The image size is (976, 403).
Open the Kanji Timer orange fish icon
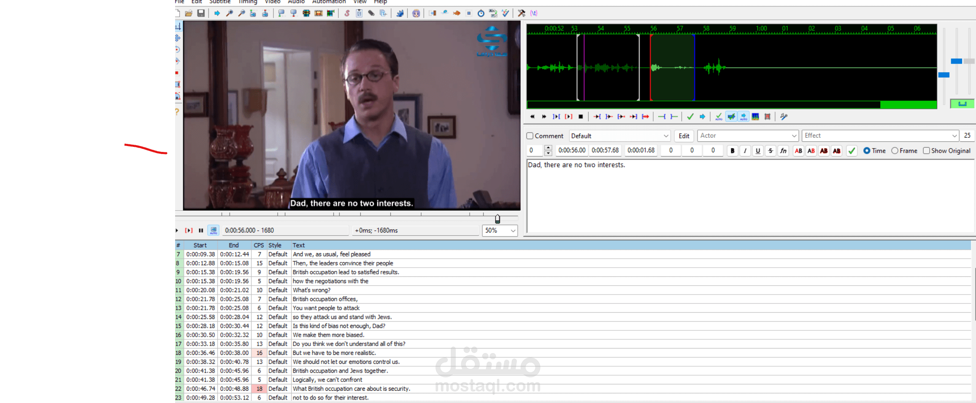[x=457, y=14]
